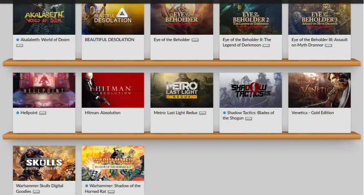Open the Eye of the Beholder 2 cover
This screenshot has height=195, width=364.
tap(251, 19)
